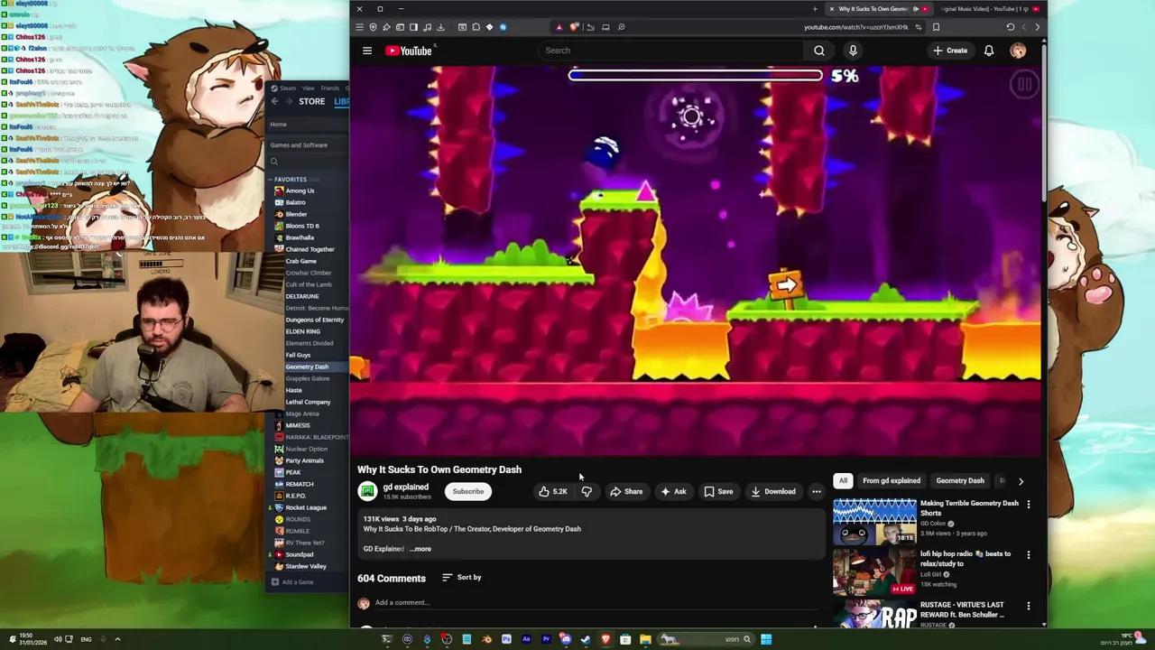1155x650 pixels.
Task: Bookmark the page in browser address bar
Action: click(x=936, y=27)
